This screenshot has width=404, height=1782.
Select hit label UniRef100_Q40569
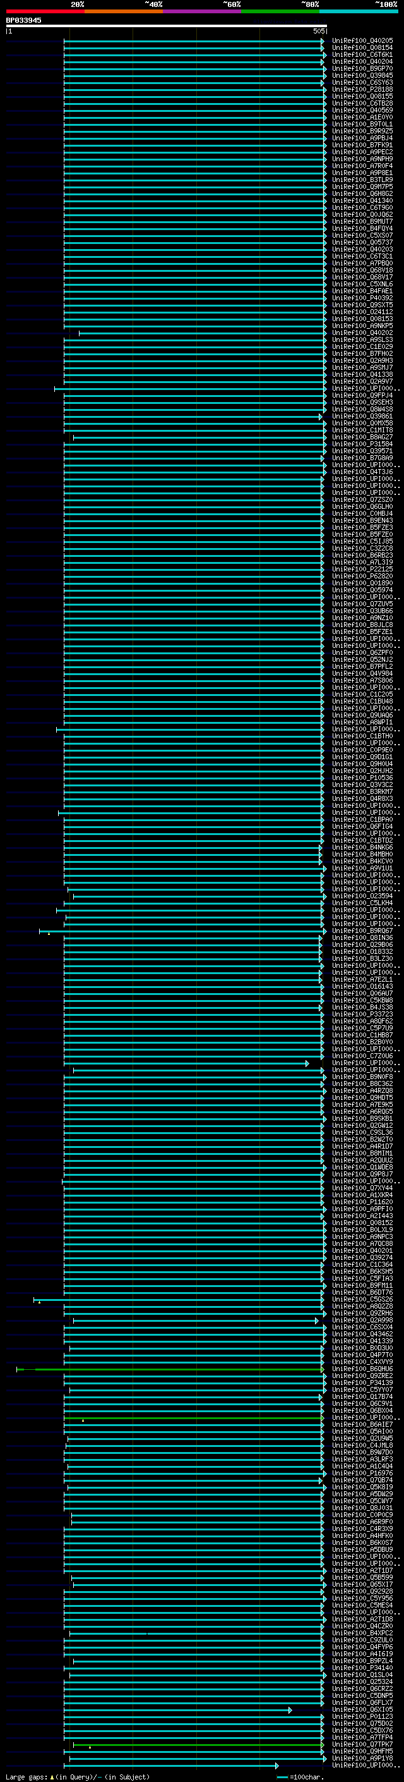pyautogui.click(x=362, y=110)
